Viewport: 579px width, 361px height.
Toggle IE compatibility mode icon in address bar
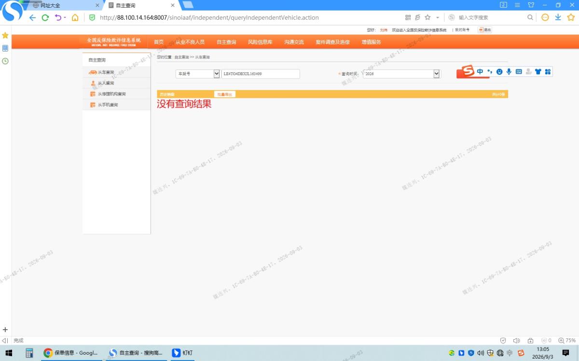(417, 17)
